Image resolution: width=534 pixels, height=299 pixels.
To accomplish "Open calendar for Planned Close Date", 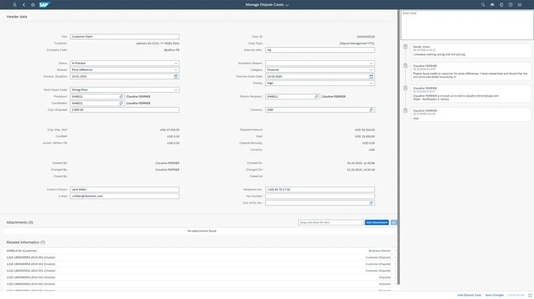I will pos(372,77).
